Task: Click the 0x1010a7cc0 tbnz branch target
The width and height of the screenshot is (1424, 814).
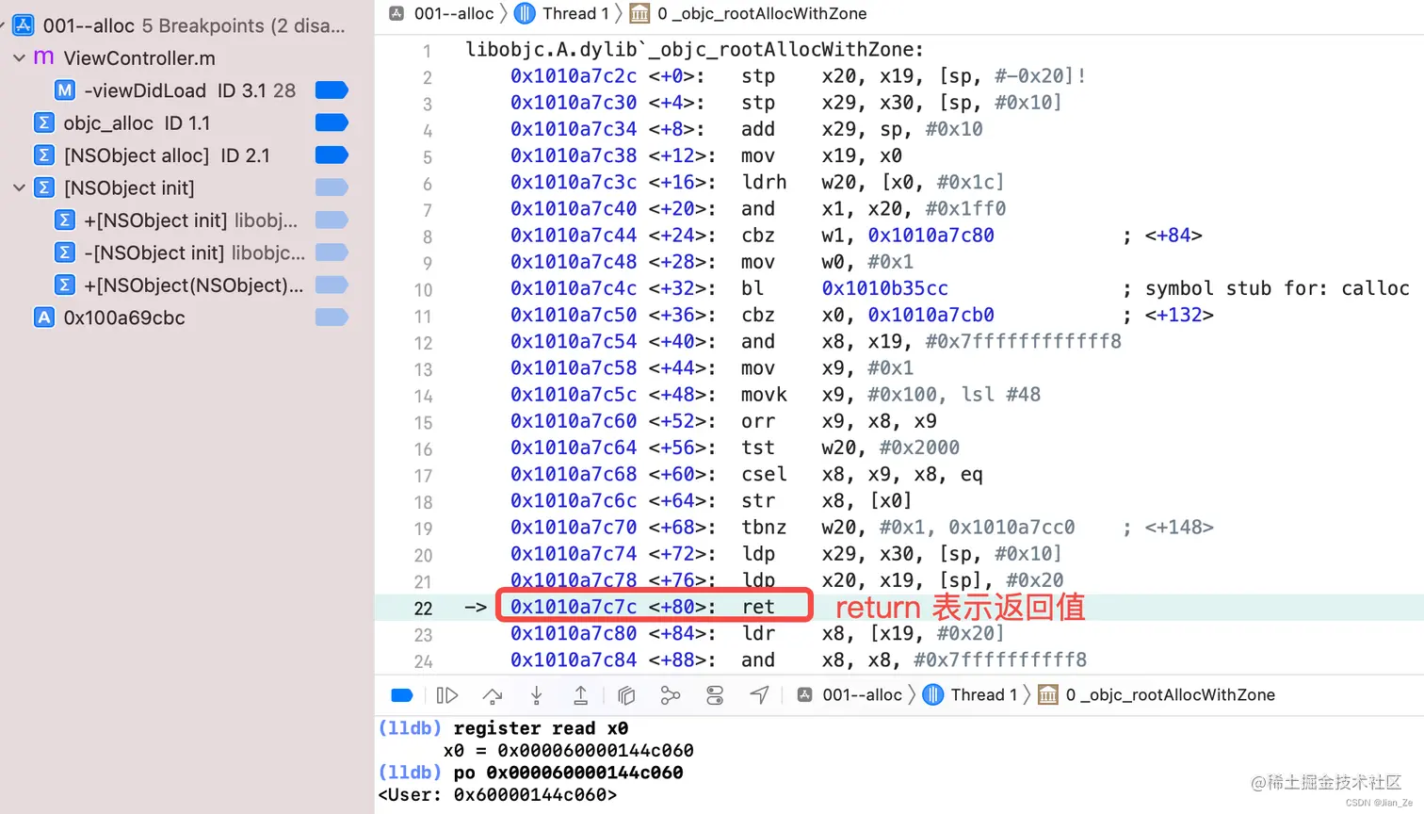Action: click(1011, 528)
